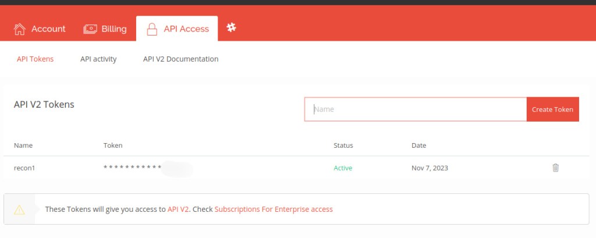Follow the API V2 link in notice

coord(178,209)
